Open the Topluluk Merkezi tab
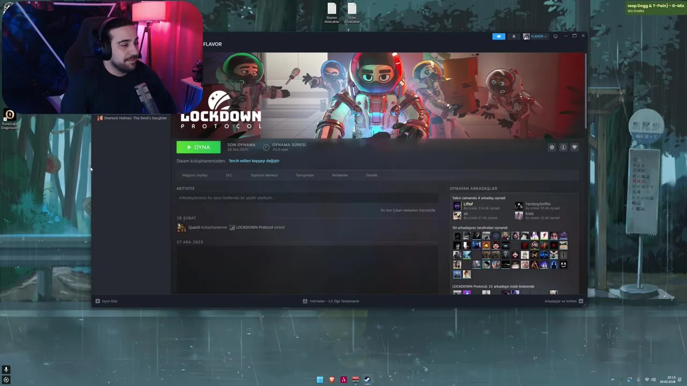 coord(264,175)
